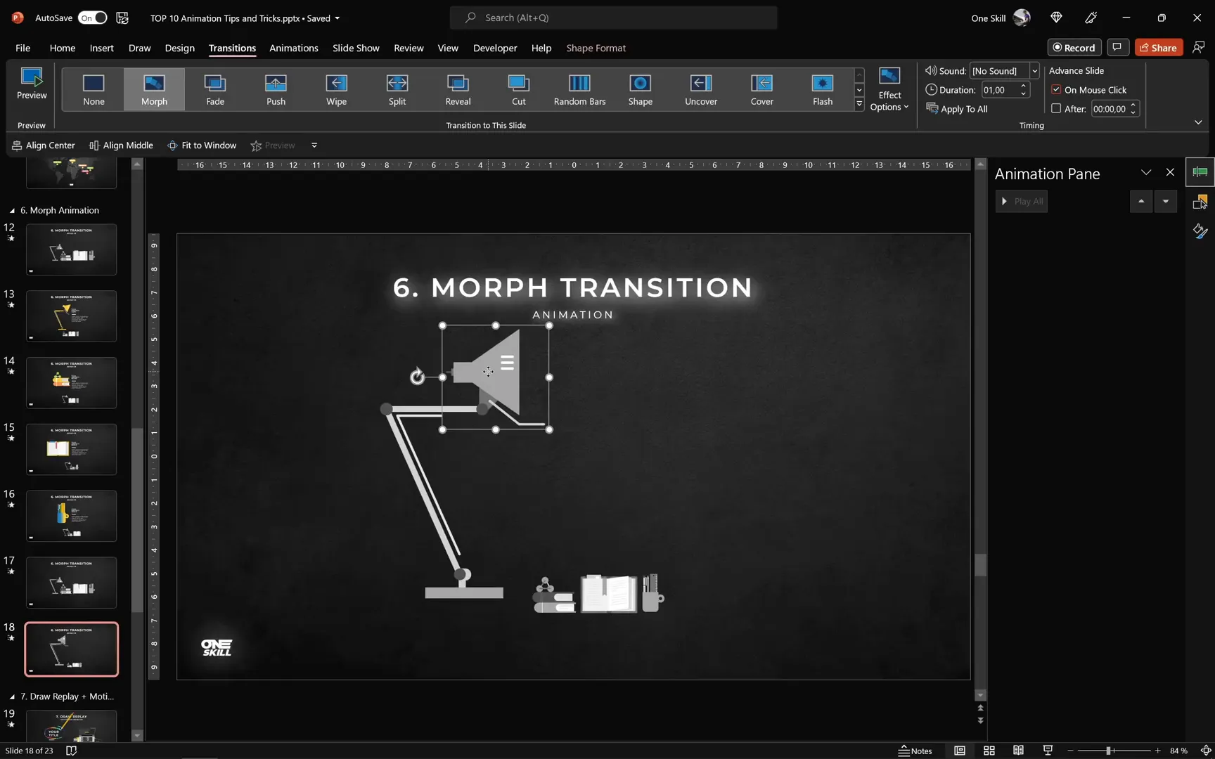Click zoom in plus button
This screenshot has width=1215, height=759.
click(1158, 751)
